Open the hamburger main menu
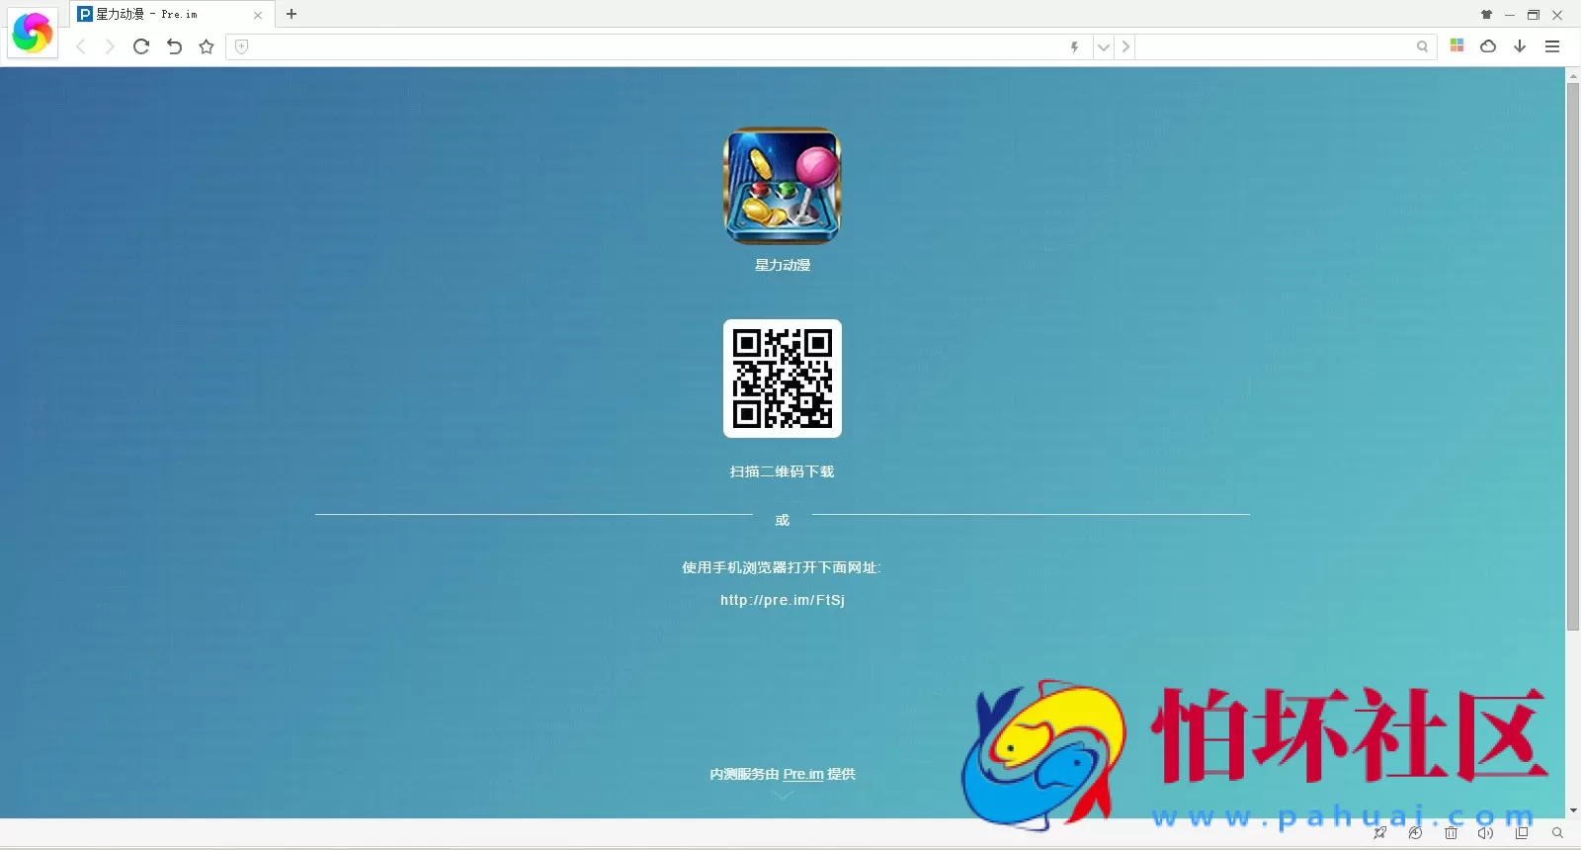The width and height of the screenshot is (1581, 850). 1552,46
